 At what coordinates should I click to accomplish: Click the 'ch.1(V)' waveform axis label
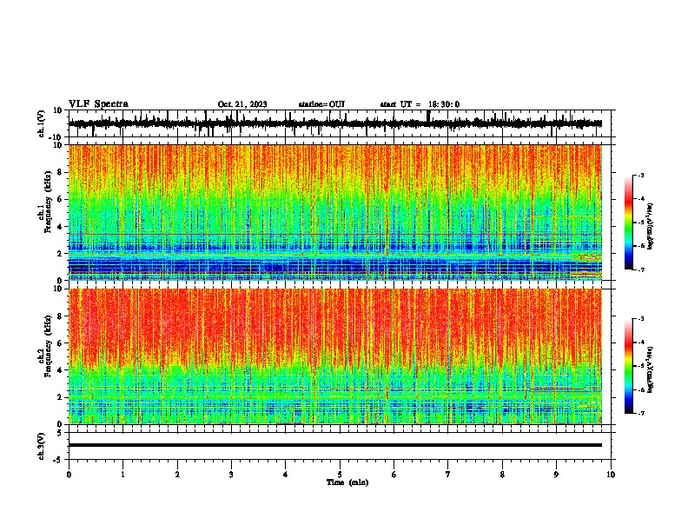tap(42, 123)
